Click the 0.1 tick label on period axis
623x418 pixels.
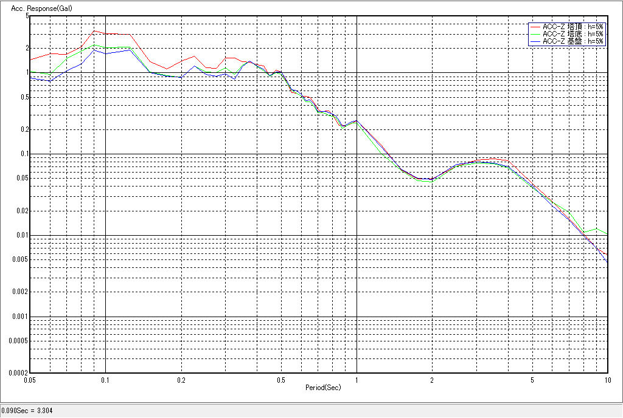[106, 380]
